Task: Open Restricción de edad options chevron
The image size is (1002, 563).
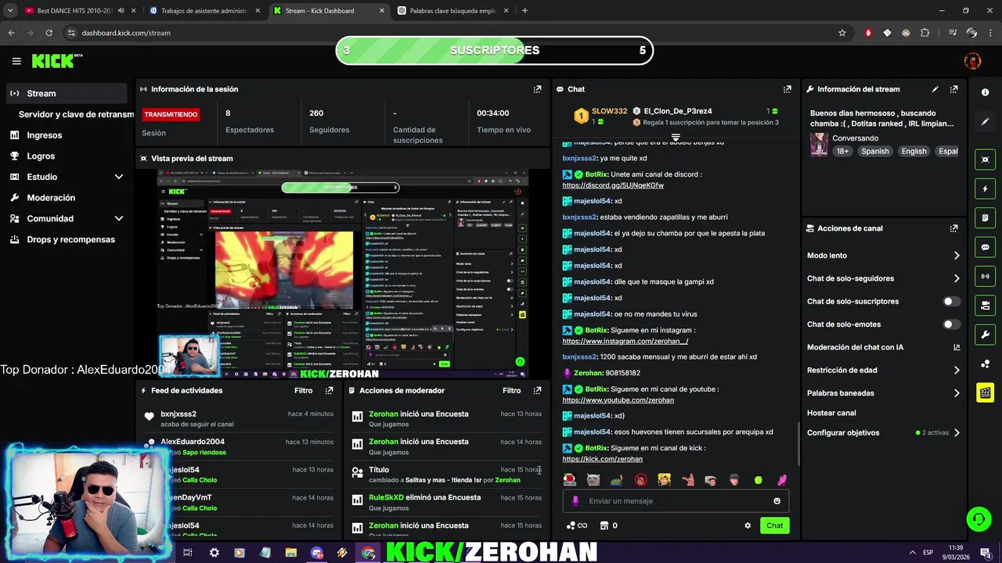Action: [957, 371]
